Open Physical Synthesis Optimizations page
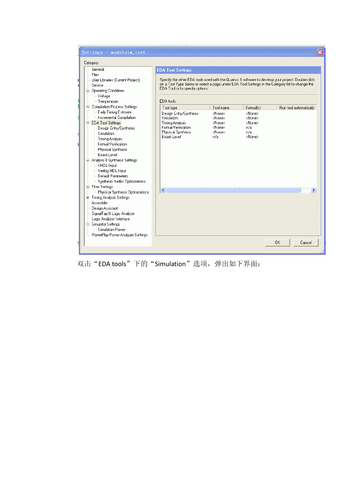 tap(124, 192)
